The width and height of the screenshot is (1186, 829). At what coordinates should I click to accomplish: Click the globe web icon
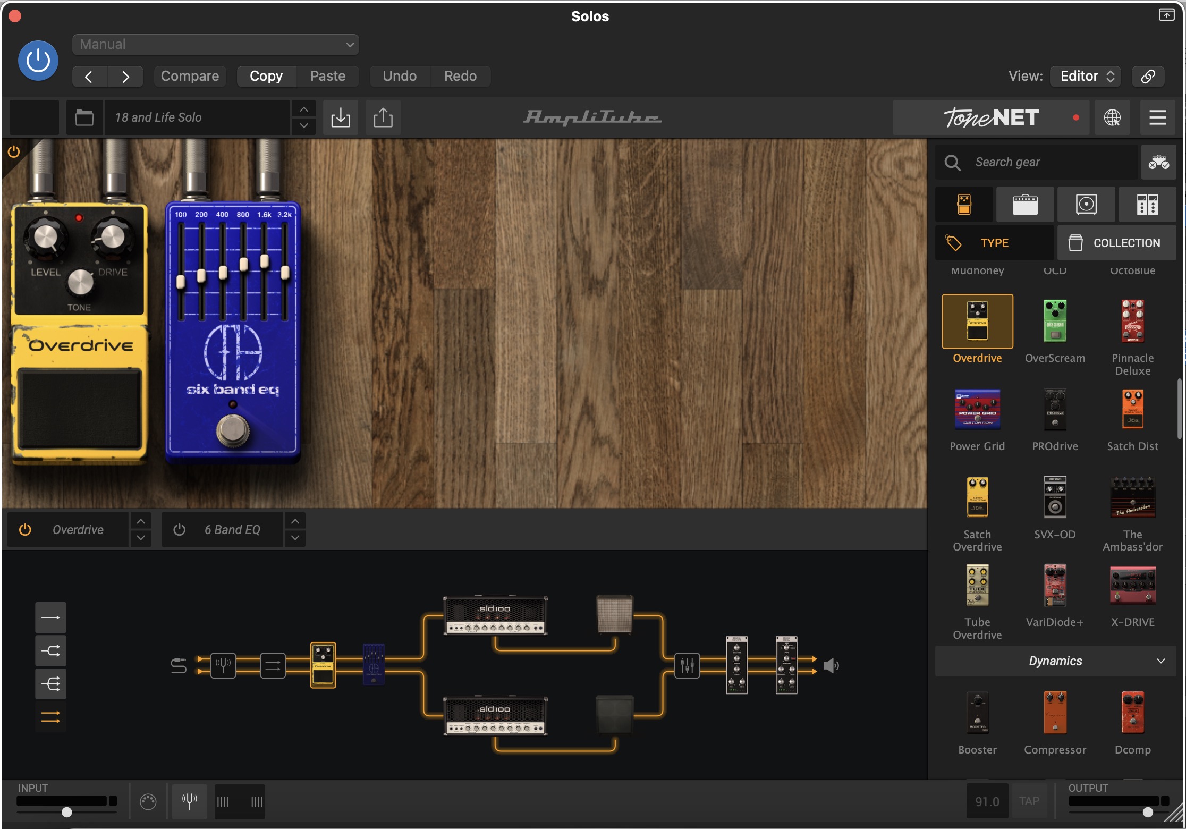point(1112,117)
